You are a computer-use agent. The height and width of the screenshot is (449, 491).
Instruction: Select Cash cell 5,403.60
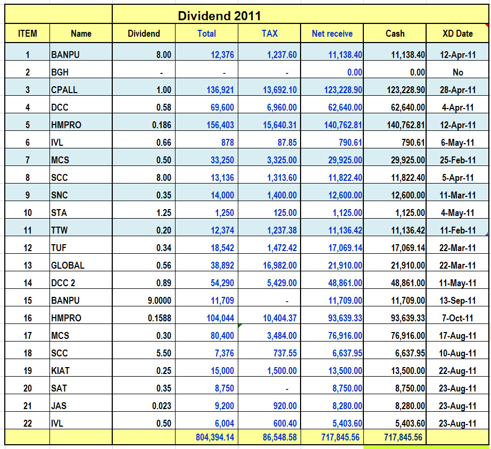point(395,420)
